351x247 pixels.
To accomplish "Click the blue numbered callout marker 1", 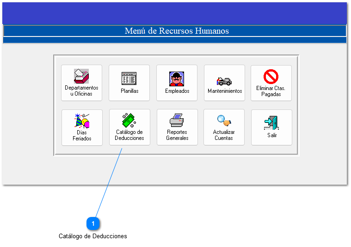I will 93,223.
